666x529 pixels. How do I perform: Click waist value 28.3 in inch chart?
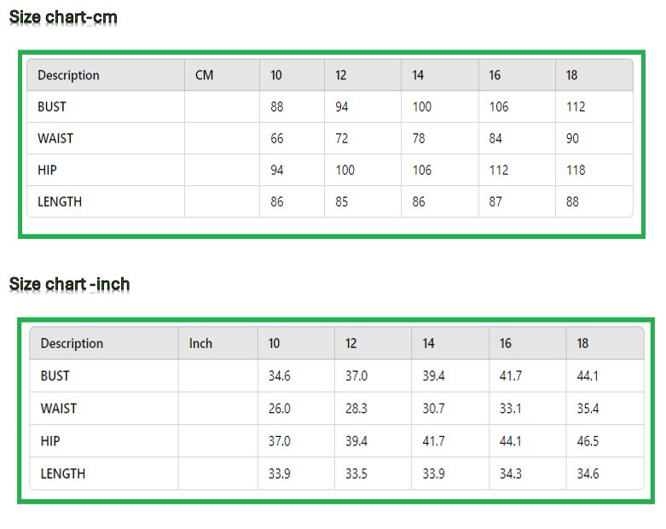356,409
